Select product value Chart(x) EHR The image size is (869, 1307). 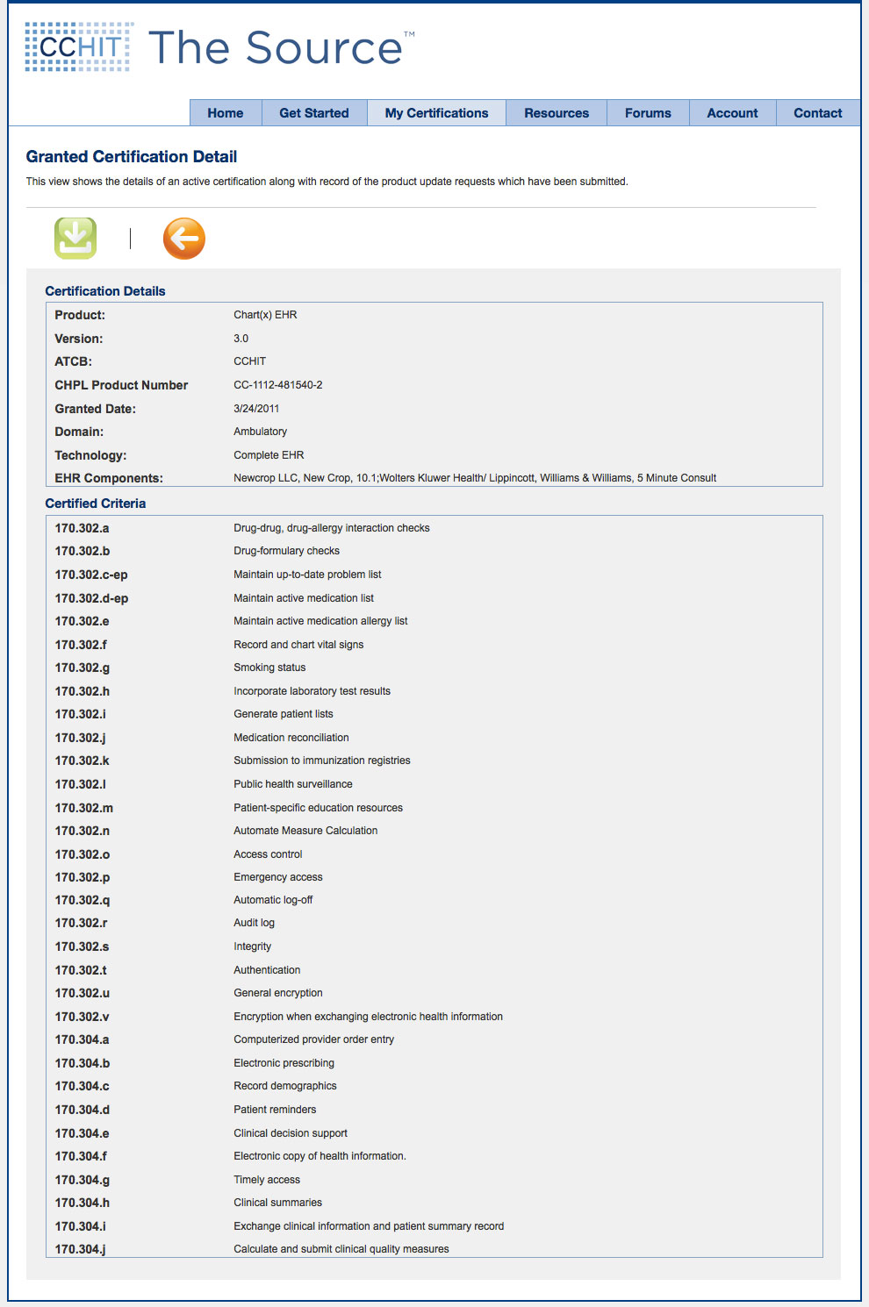(265, 315)
